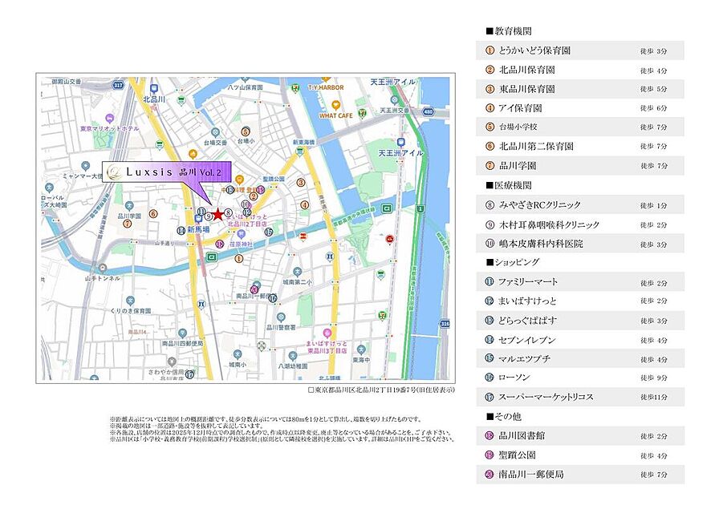The width and height of the screenshot is (715, 505).
Task: Click legend circle 1 for とうかいどう保育園
Action: click(x=490, y=50)
